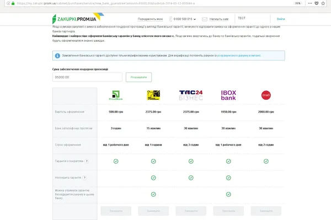Click the covered guarantee checkmark under the yellow bank logo
The image size is (331, 220).
pos(153,161)
